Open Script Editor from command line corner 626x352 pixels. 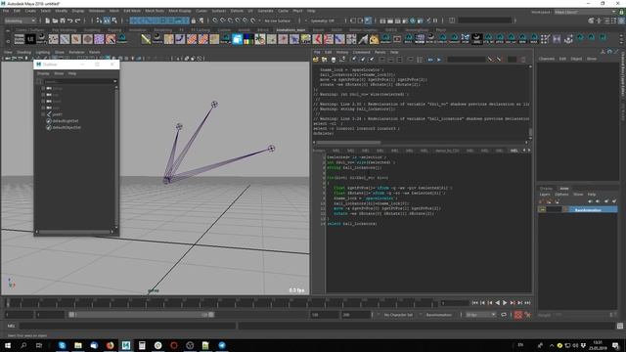click(619, 326)
